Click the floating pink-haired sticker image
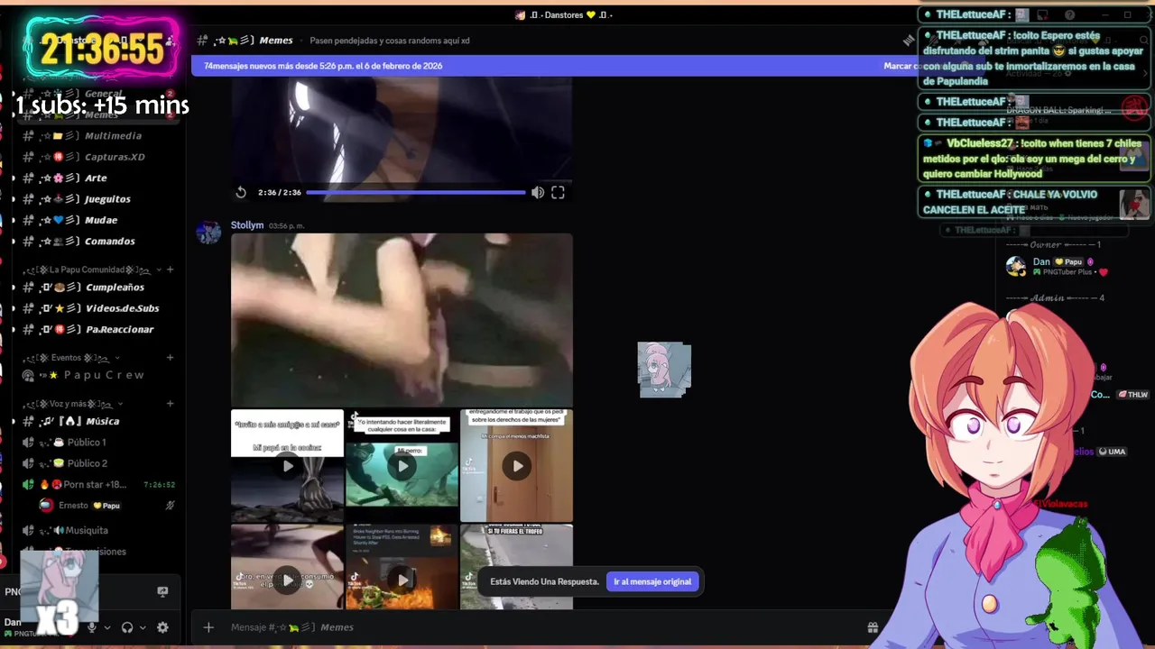The image size is (1155, 649). [x=664, y=370]
